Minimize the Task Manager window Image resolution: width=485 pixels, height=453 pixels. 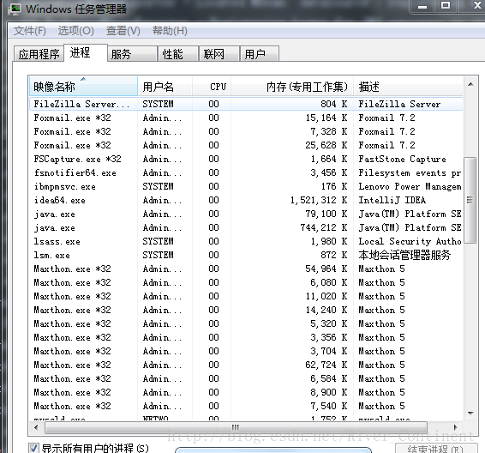[422, 7]
